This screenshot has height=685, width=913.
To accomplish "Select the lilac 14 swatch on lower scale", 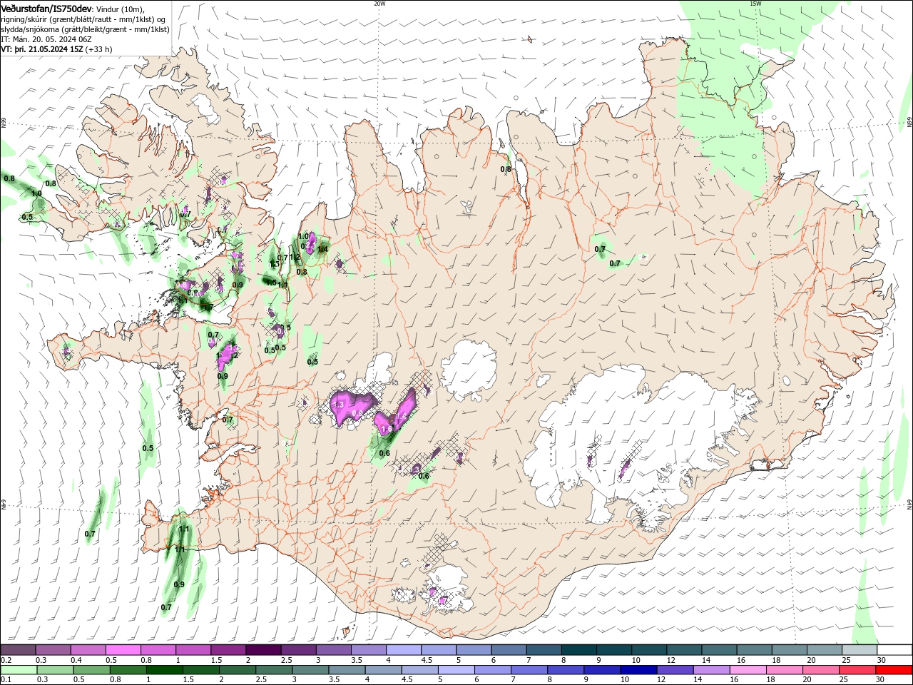I will pyautogui.click(x=710, y=670).
